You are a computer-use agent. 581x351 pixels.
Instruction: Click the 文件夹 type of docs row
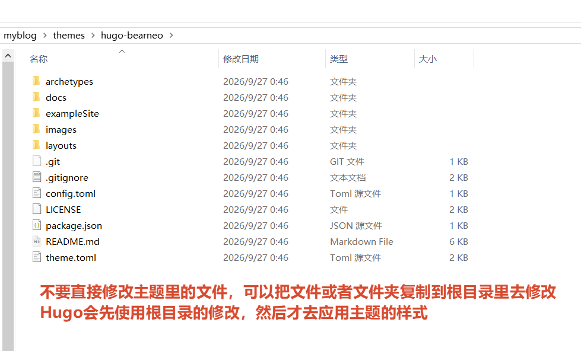(x=343, y=97)
